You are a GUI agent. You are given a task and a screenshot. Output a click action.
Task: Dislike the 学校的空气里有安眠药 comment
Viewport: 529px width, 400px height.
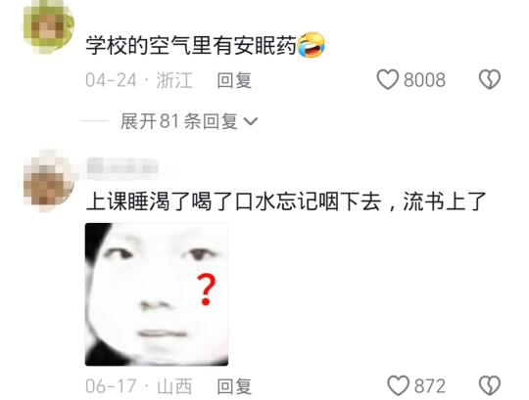point(490,80)
